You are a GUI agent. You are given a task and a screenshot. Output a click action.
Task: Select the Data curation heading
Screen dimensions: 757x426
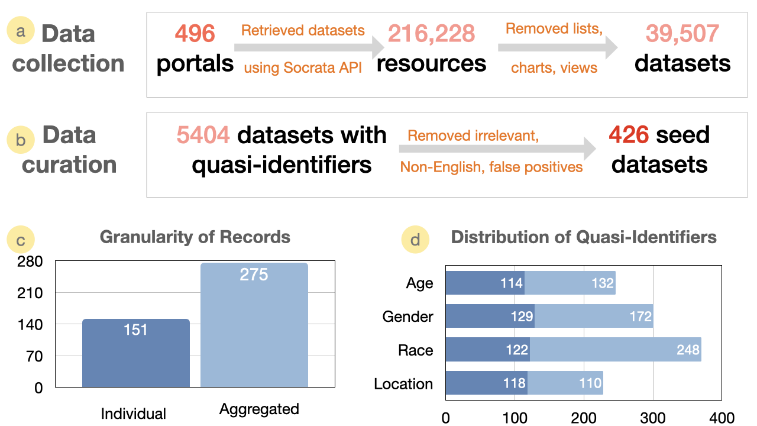click(69, 150)
